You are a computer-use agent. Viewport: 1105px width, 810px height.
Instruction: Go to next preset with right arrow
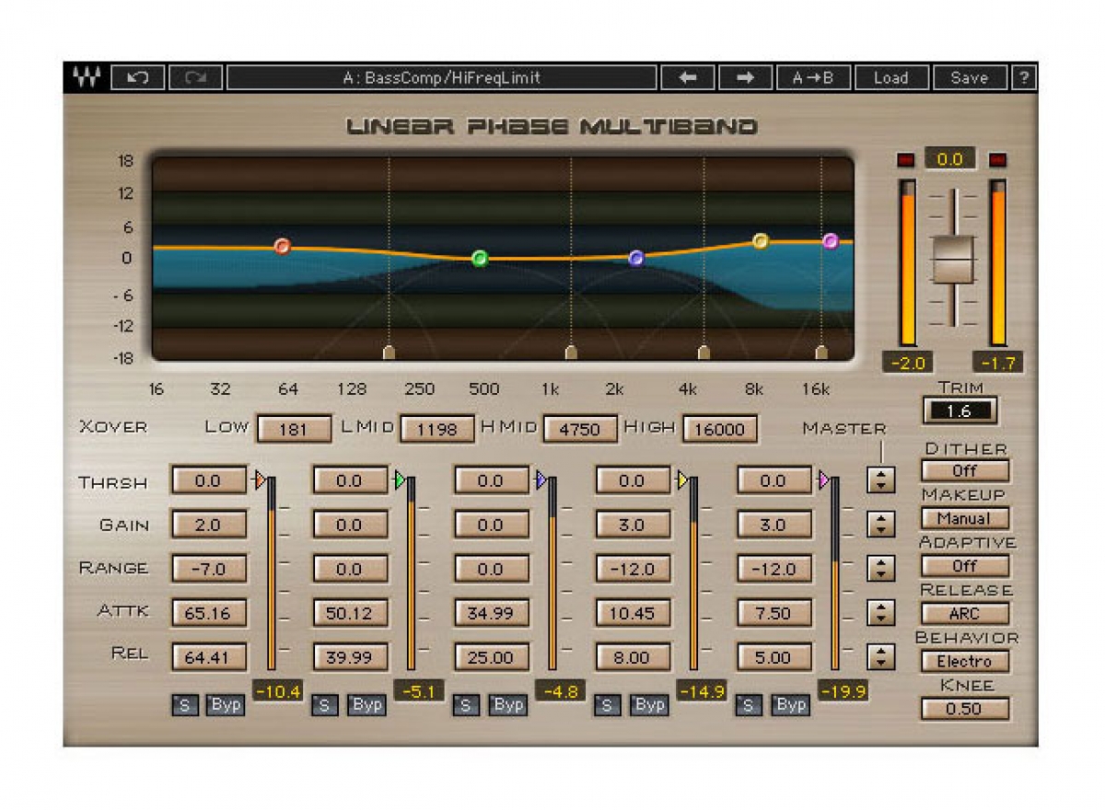745,78
